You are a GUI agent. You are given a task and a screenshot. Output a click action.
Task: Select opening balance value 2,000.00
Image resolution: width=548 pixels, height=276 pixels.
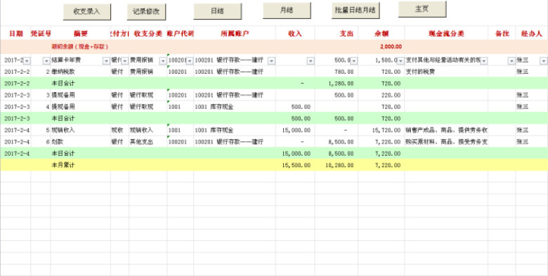[391, 46]
